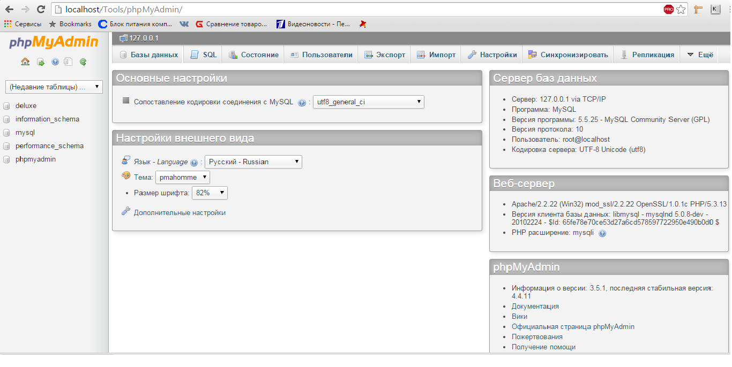Screen dimensions: 732x367
Task: Click help icon next to Язык - Language
Action: (x=194, y=163)
